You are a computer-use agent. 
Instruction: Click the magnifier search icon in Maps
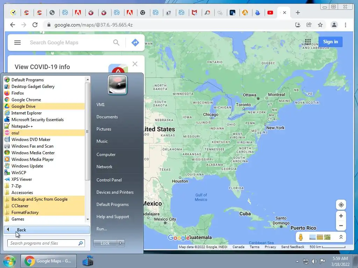116,42
